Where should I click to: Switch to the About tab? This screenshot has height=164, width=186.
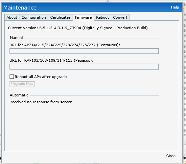coord(12,17)
